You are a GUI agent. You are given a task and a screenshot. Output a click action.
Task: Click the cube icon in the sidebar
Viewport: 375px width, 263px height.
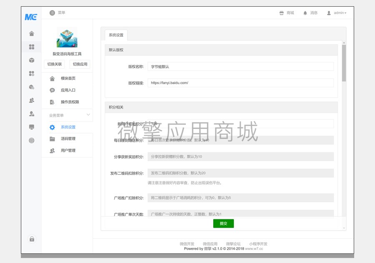(31, 60)
